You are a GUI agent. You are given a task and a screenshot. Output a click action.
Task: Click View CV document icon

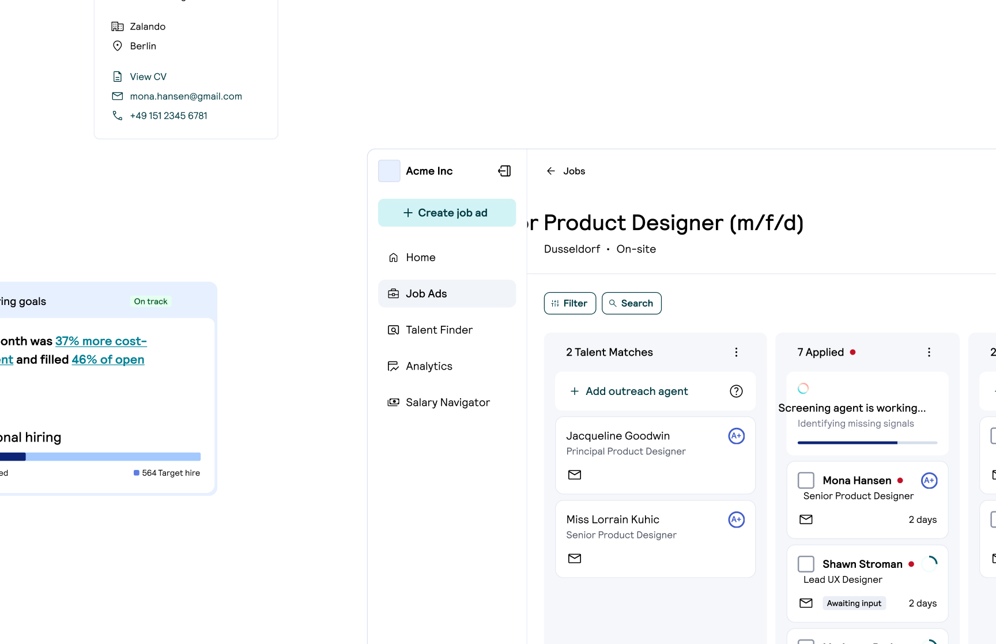point(118,77)
